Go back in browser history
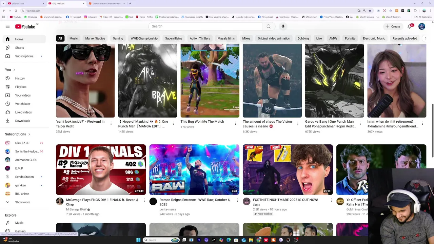The width and height of the screenshot is (434, 244). pyautogui.click(x=4, y=11)
